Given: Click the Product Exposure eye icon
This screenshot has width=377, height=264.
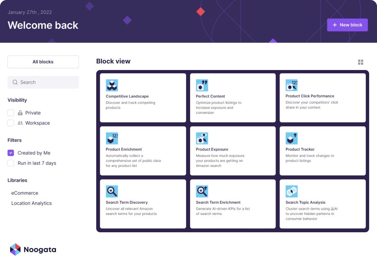Looking at the screenshot, I should pos(202,138).
